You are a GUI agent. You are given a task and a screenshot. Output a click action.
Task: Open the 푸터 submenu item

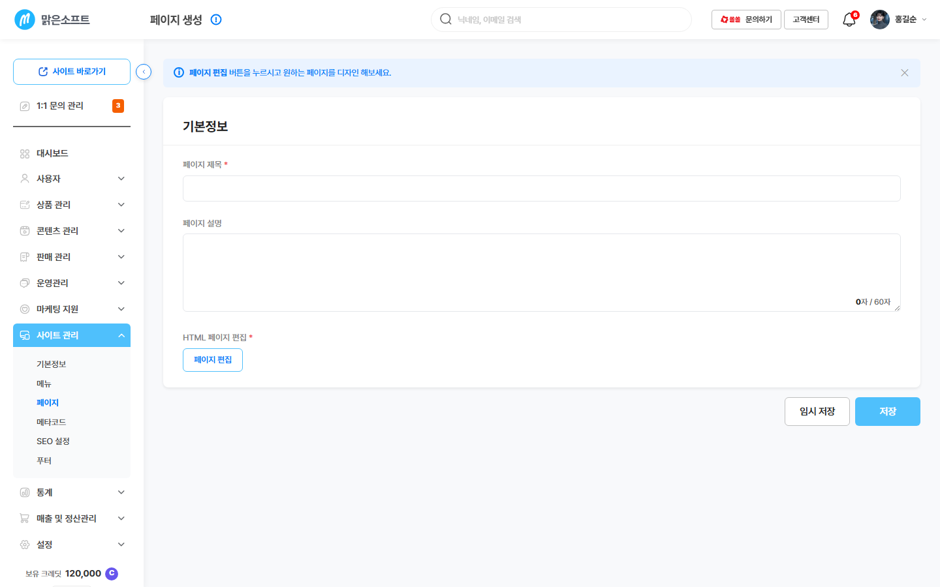tap(44, 460)
